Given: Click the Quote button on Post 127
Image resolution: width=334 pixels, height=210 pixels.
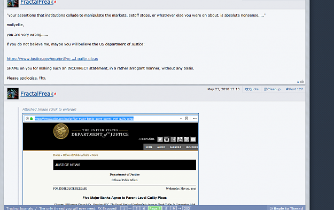Looking at the screenshot, I should (252, 89).
